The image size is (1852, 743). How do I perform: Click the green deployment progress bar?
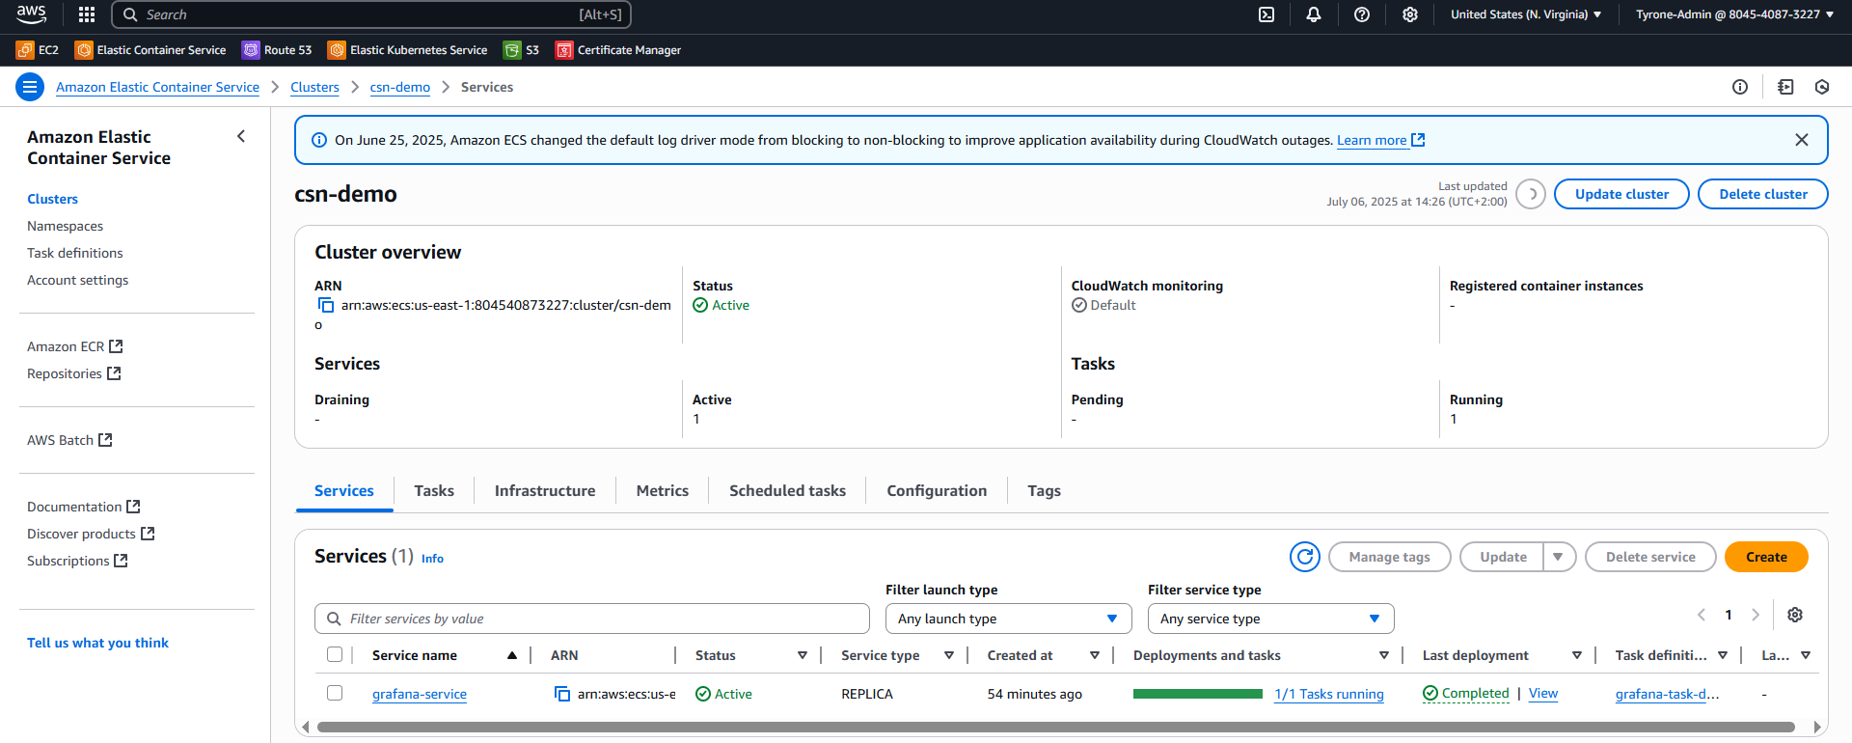pos(1198,694)
